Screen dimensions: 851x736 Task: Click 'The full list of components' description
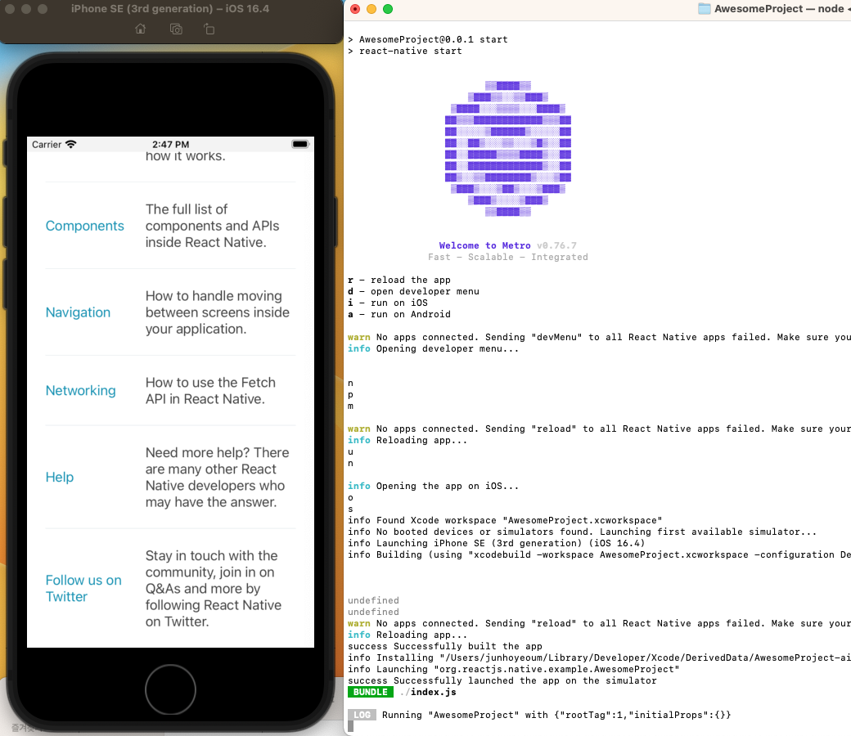212,226
